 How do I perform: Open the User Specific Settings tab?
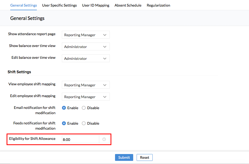coord(59,5)
